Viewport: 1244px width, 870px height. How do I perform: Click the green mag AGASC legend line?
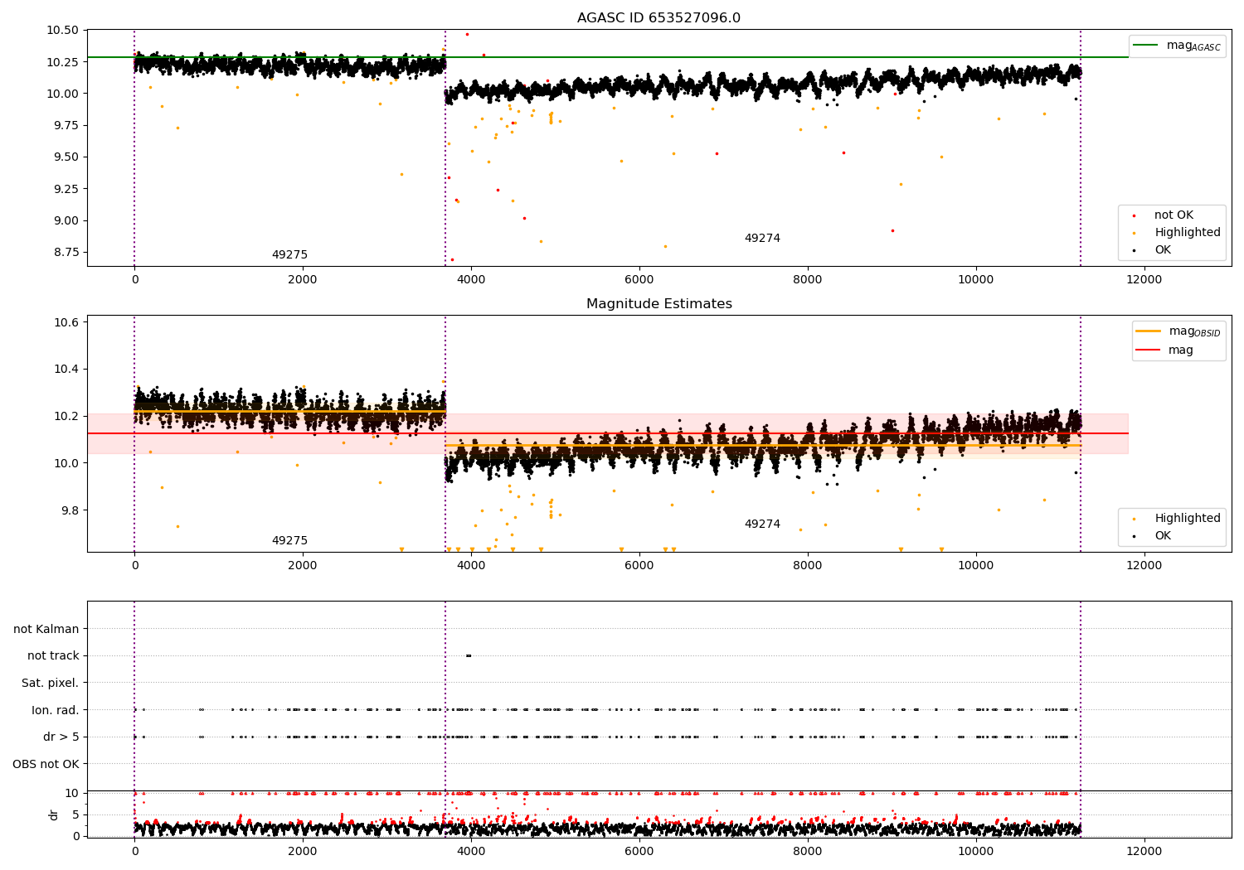[1145, 45]
